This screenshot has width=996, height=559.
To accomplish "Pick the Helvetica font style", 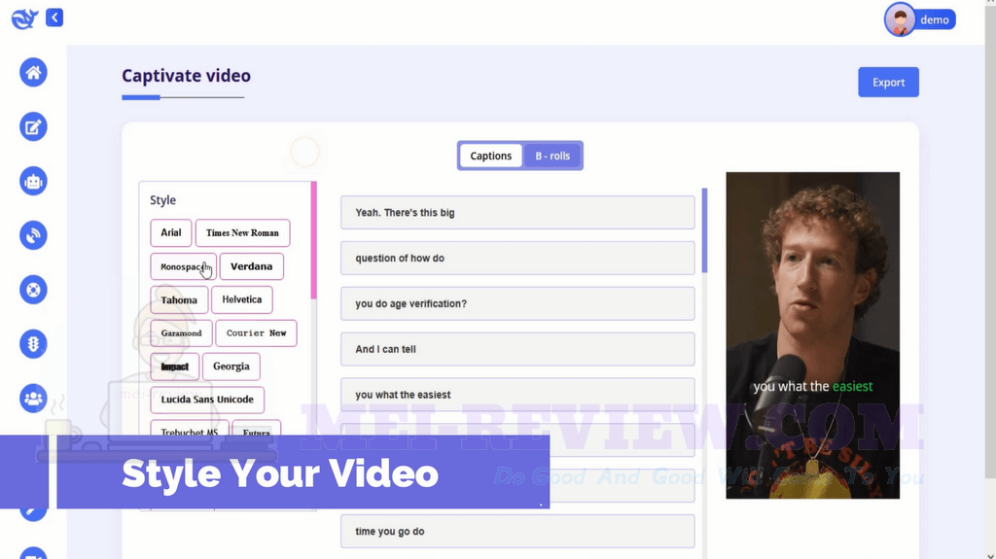I will [242, 299].
